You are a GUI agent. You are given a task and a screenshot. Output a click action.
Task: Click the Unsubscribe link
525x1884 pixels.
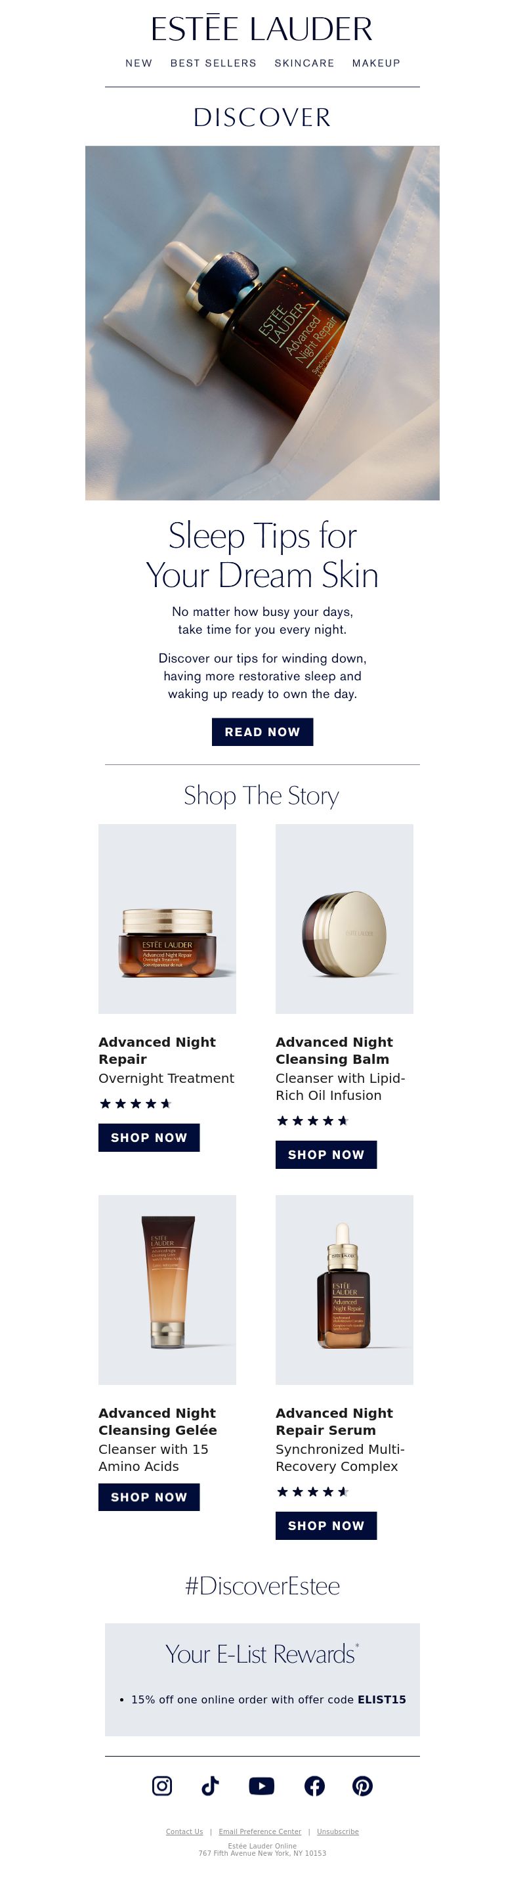(338, 1831)
